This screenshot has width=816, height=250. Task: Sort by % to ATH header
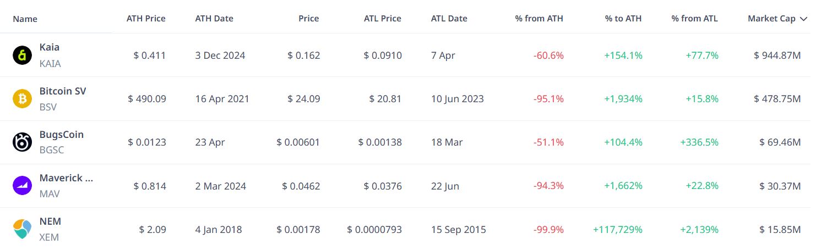click(623, 19)
